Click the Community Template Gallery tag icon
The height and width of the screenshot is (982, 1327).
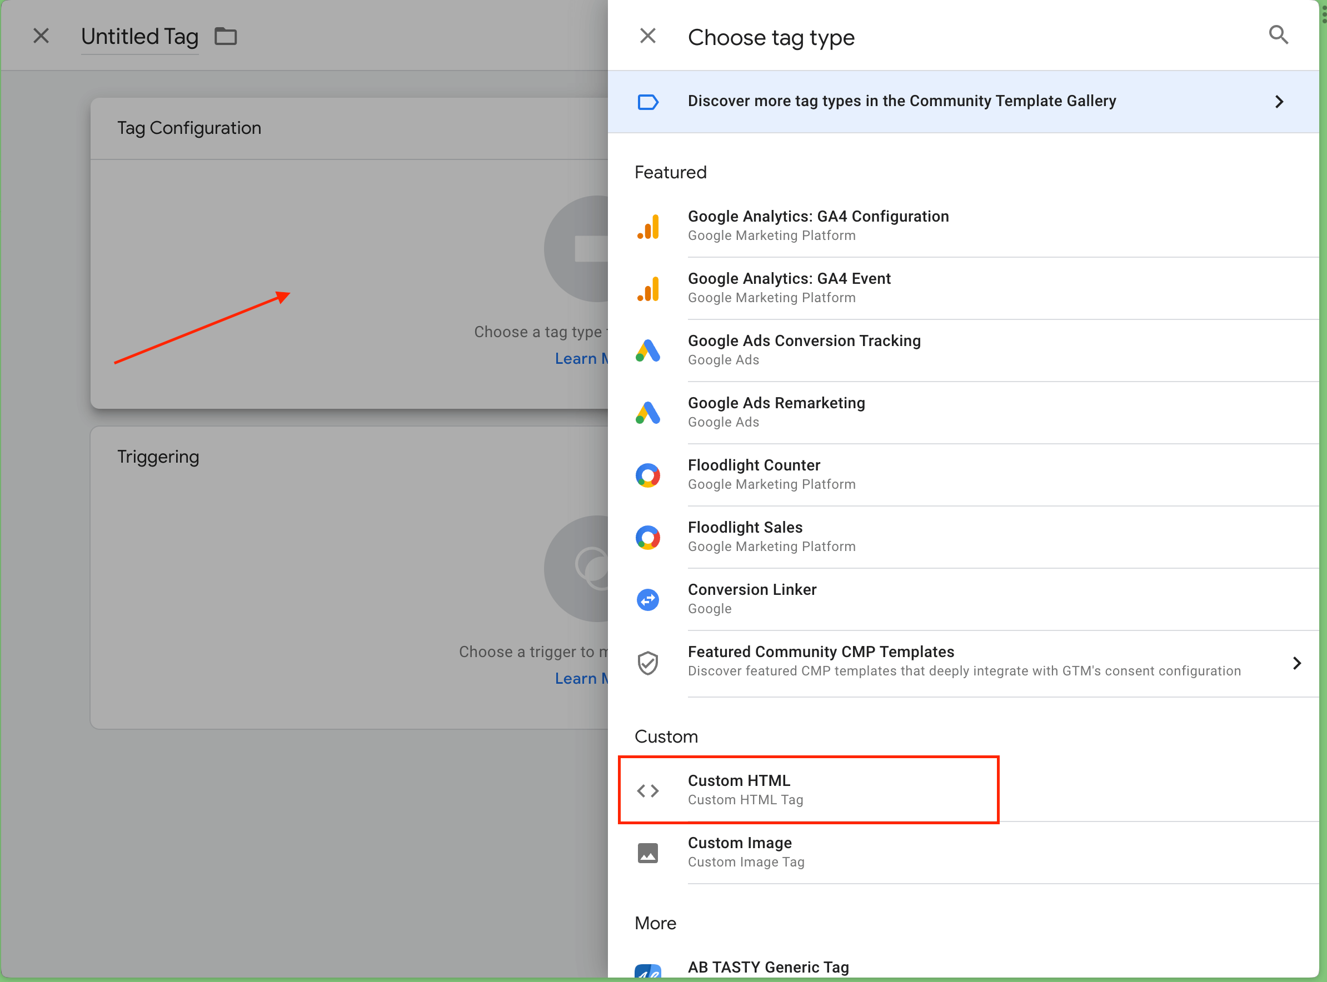coord(648,102)
